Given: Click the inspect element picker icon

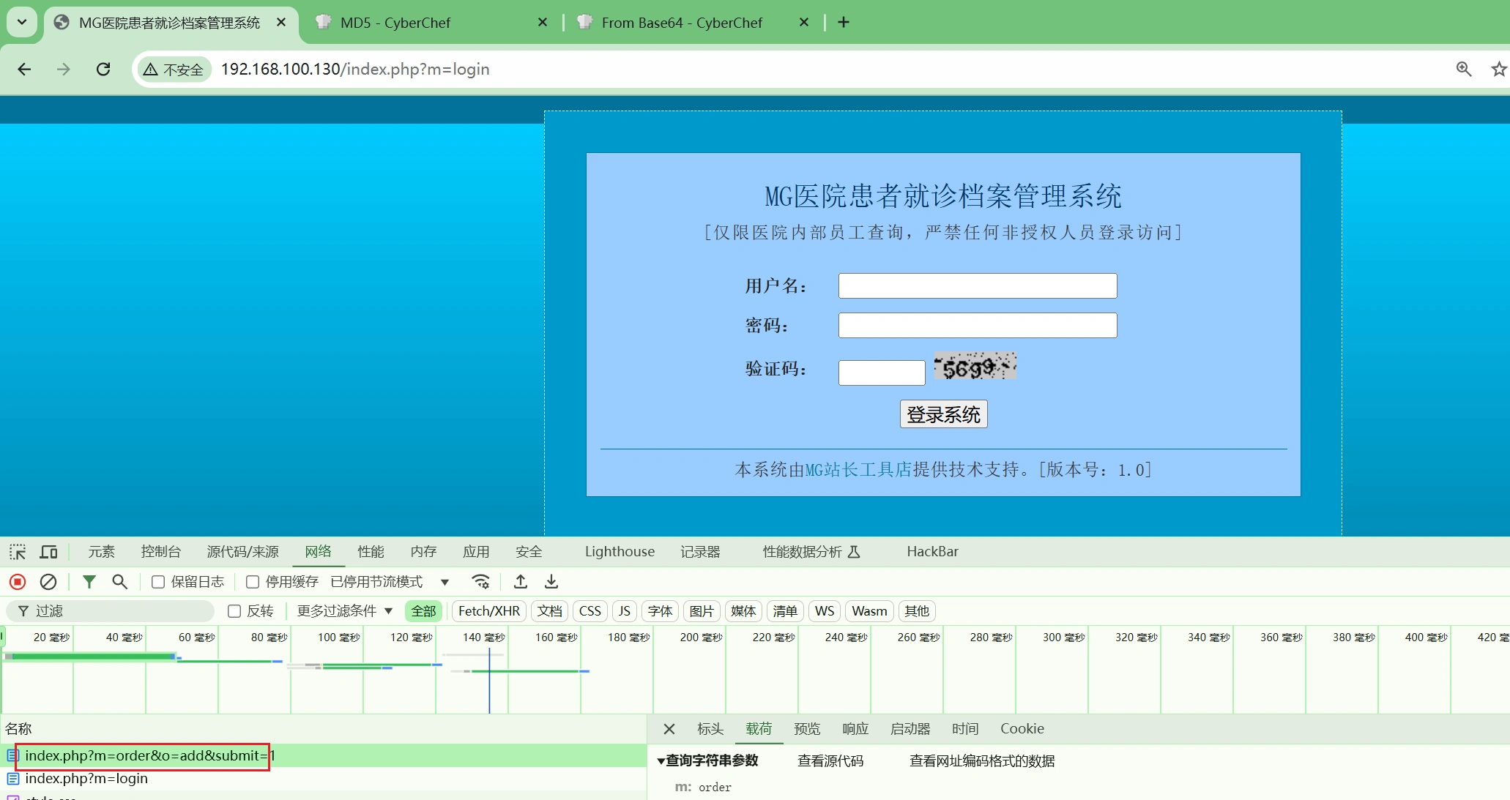Looking at the screenshot, I should [x=18, y=552].
